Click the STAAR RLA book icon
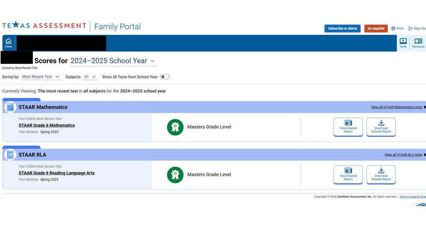 click(10, 155)
